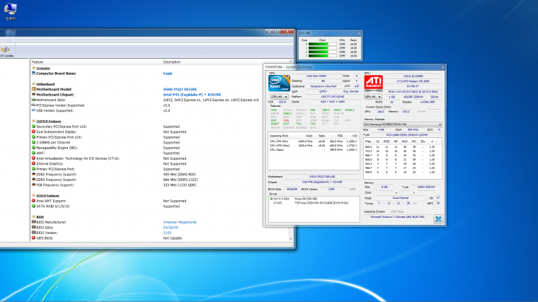Select the ICH10 Features section header
538x302 pixels.
pos(47,195)
